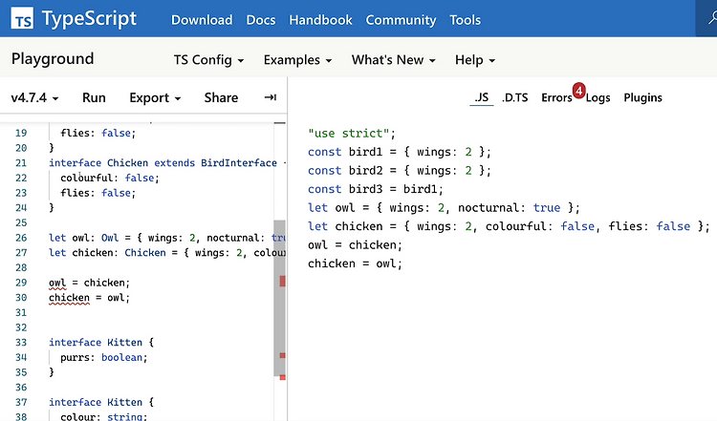Image resolution: width=717 pixels, height=421 pixels.
Task: Click the Playground heading text
Action: pyautogui.click(x=53, y=59)
